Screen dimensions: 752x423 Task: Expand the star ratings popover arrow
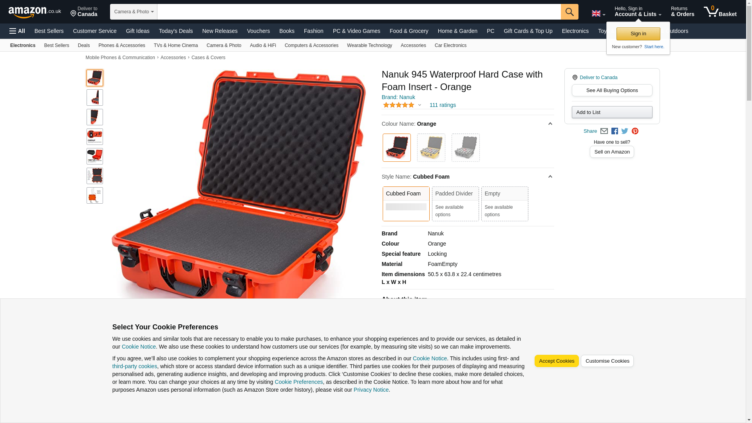point(419,105)
